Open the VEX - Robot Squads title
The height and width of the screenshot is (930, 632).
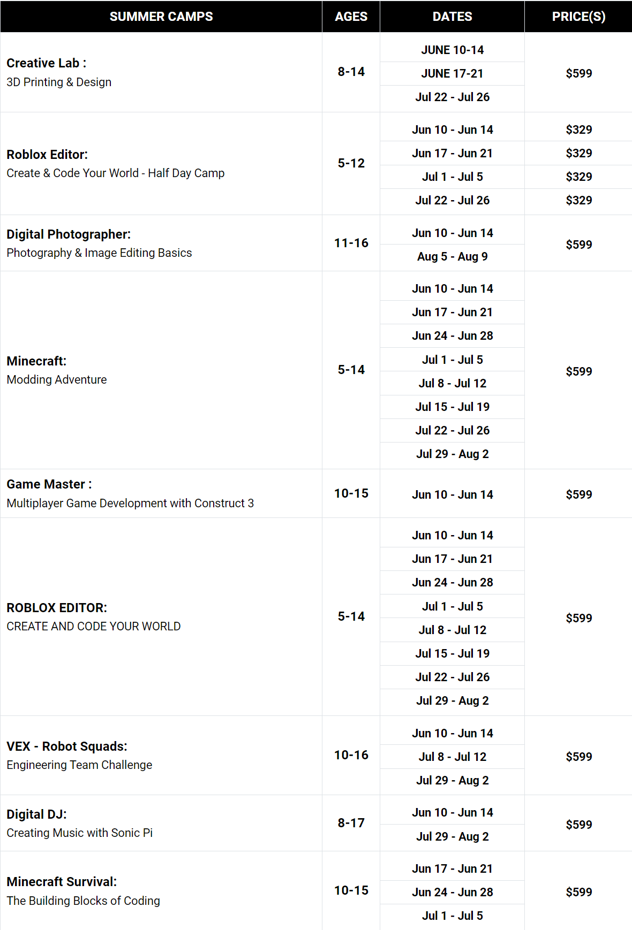pyautogui.click(x=67, y=746)
